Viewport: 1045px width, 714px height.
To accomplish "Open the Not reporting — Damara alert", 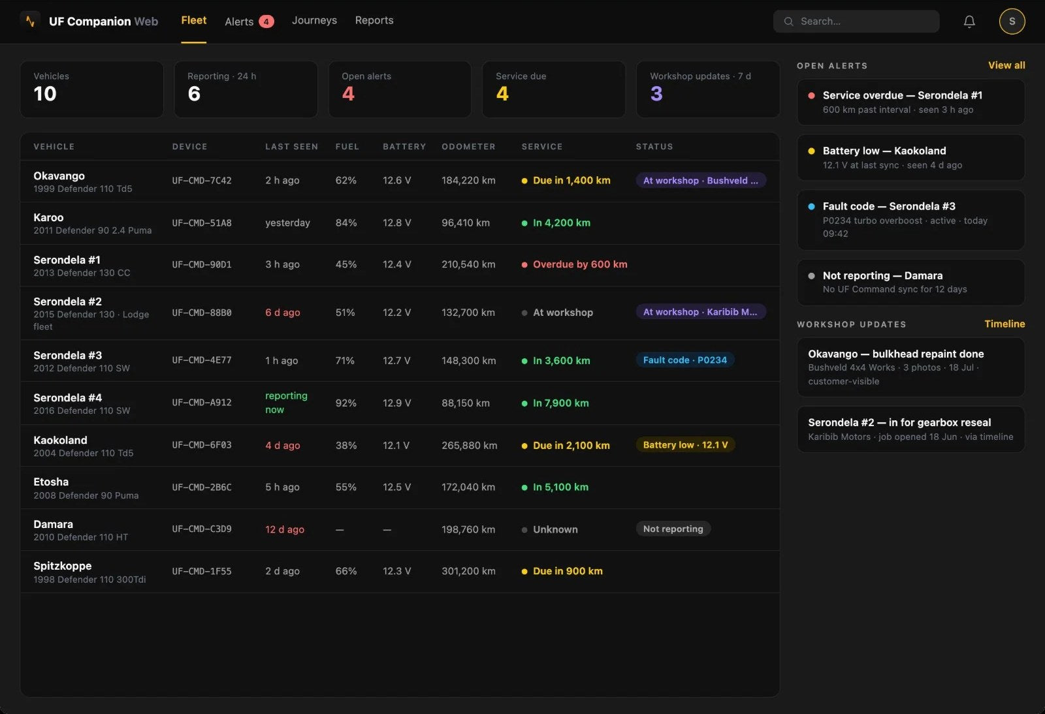I will pyautogui.click(x=910, y=282).
